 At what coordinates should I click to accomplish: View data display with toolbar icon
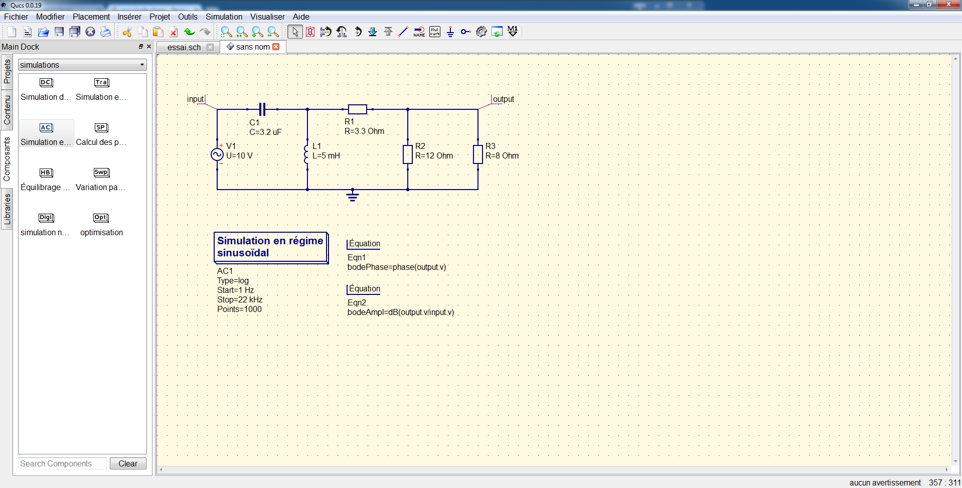497,32
